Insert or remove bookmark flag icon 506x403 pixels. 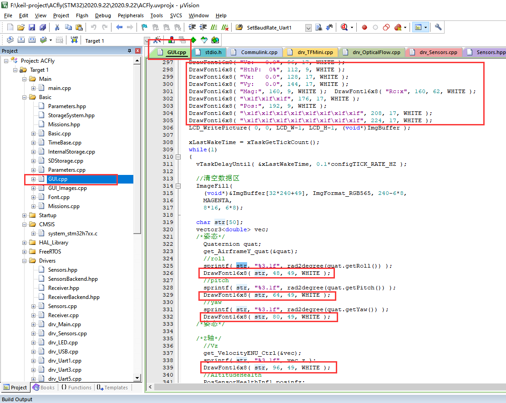tap(144, 27)
